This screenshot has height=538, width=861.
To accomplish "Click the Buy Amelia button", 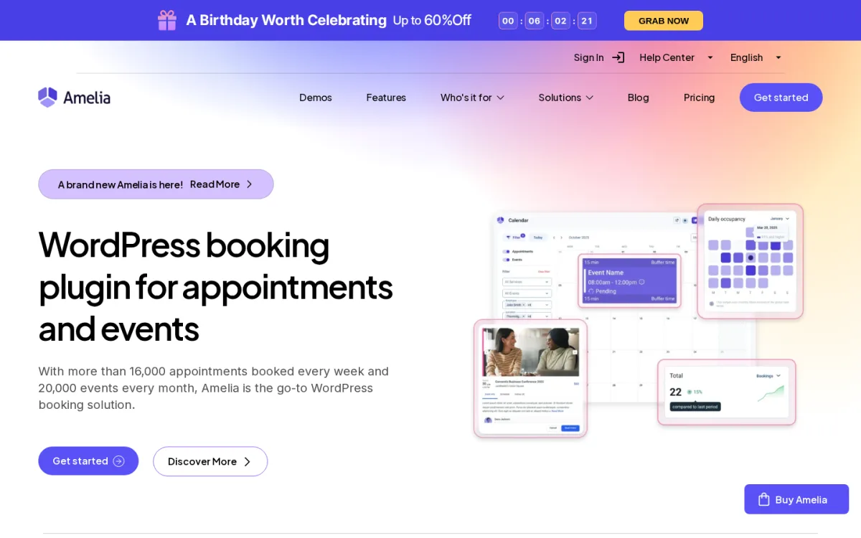I will 796,499.
